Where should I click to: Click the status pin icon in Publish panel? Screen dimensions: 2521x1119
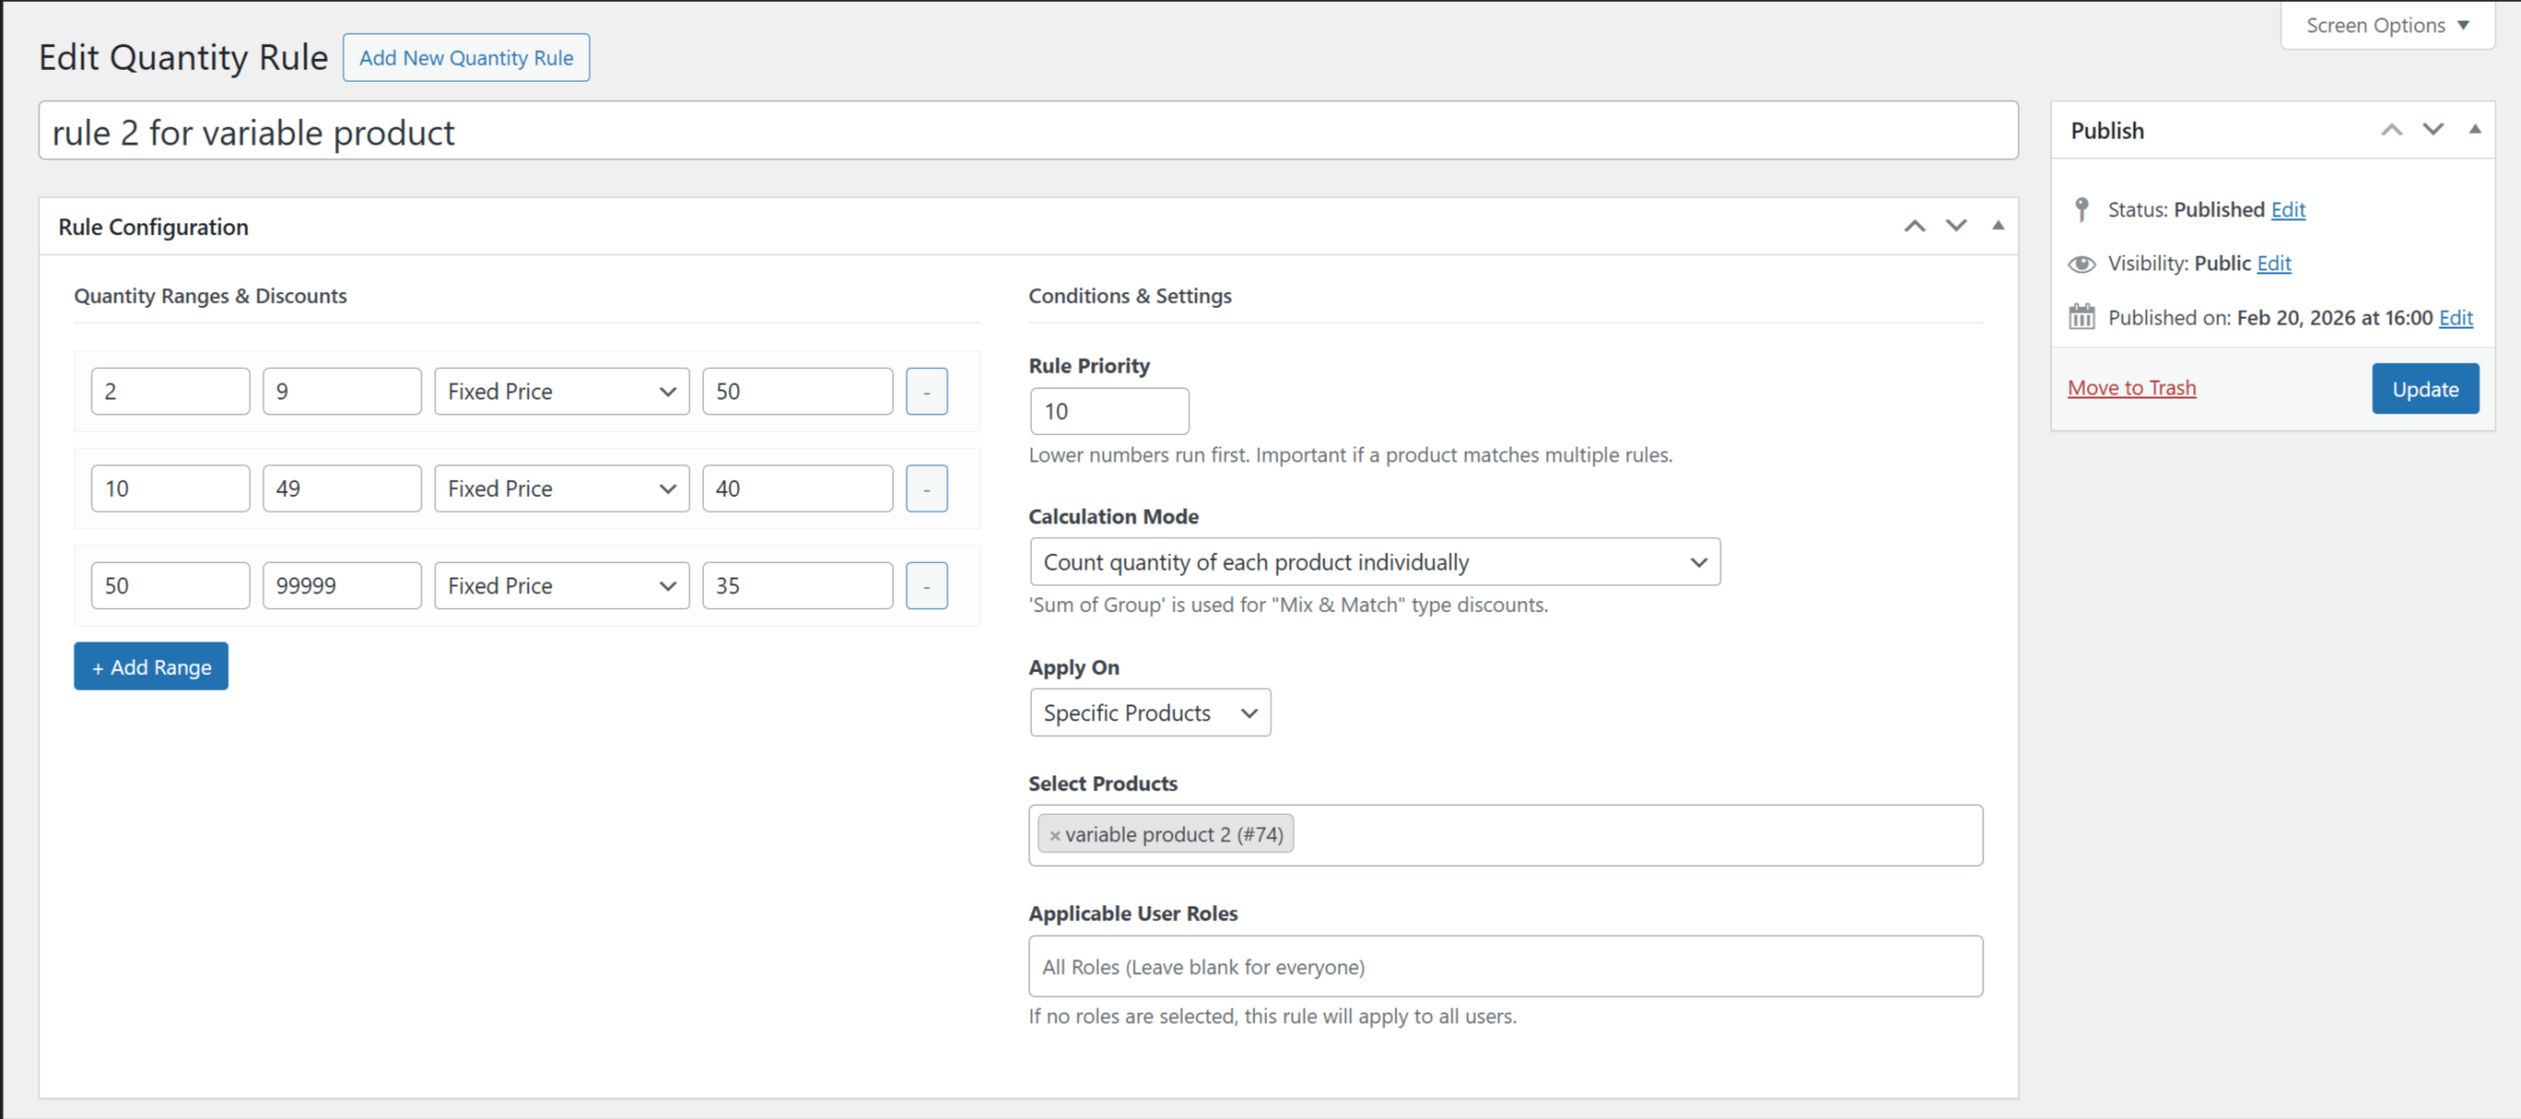click(2082, 209)
